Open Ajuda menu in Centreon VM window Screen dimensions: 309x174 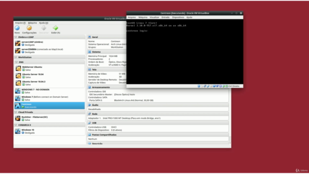point(189,17)
